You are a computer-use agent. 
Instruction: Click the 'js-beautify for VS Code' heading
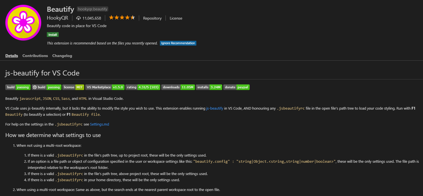click(x=42, y=73)
